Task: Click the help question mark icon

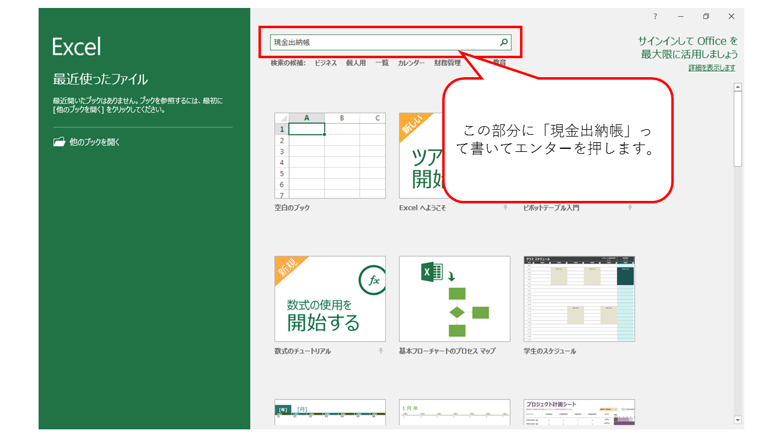Action: point(655,17)
